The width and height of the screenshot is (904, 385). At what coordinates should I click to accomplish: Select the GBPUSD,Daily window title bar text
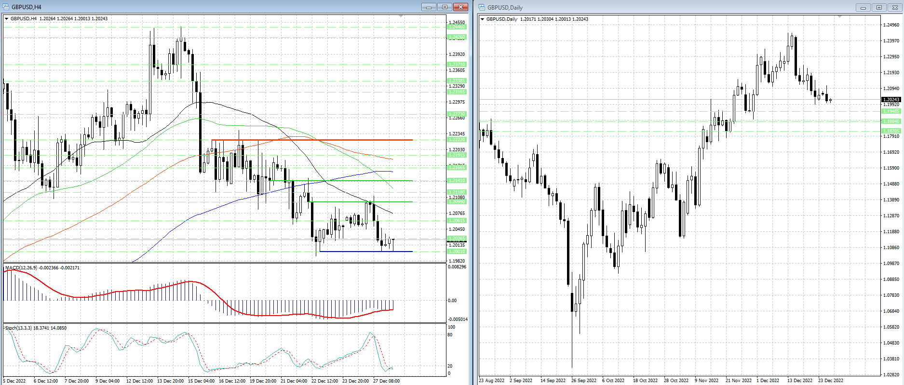pos(505,8)
